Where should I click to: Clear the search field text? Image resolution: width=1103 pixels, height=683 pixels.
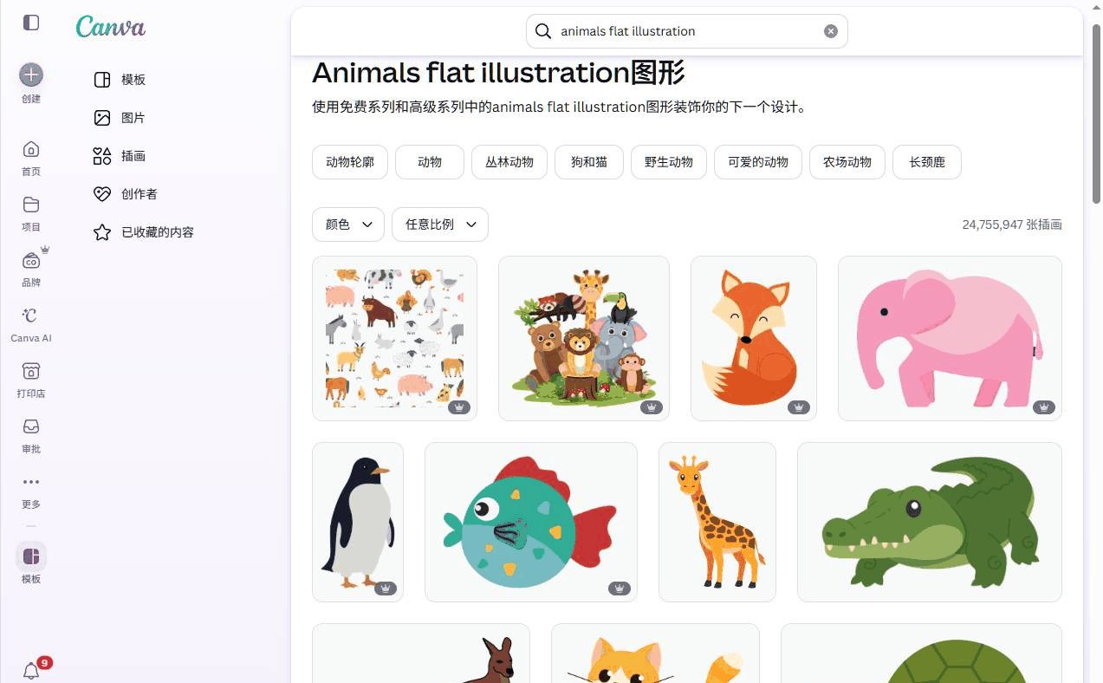click(x=831, y=31)
